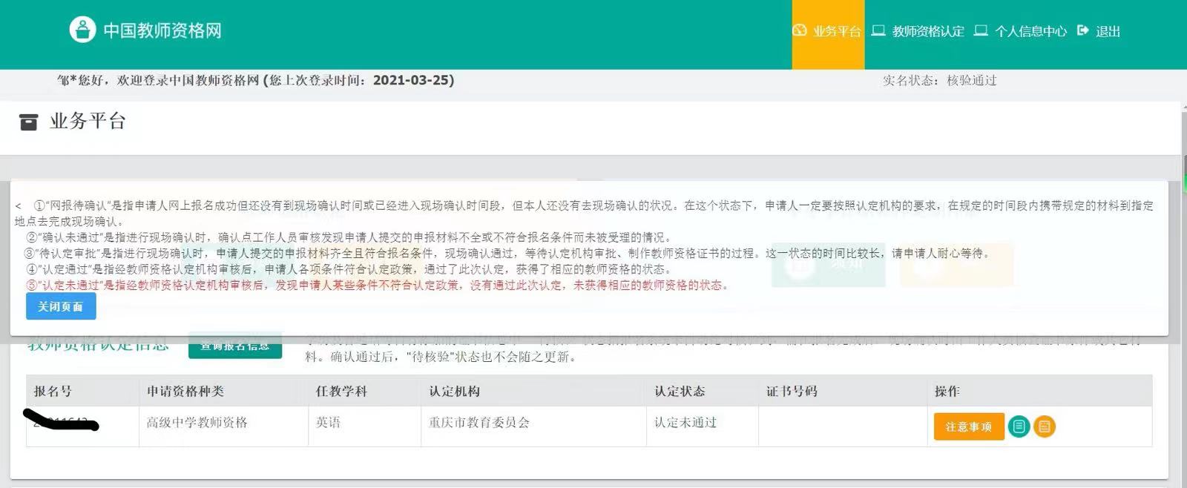Click the logout arrow icon beside 退出
Screen dimensions: 1187x488
pos(1082,30)
